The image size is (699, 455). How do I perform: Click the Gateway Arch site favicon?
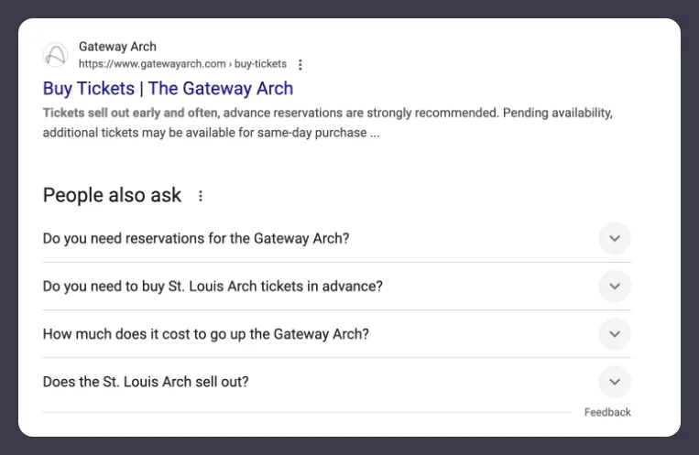click(x=55, y=55)
